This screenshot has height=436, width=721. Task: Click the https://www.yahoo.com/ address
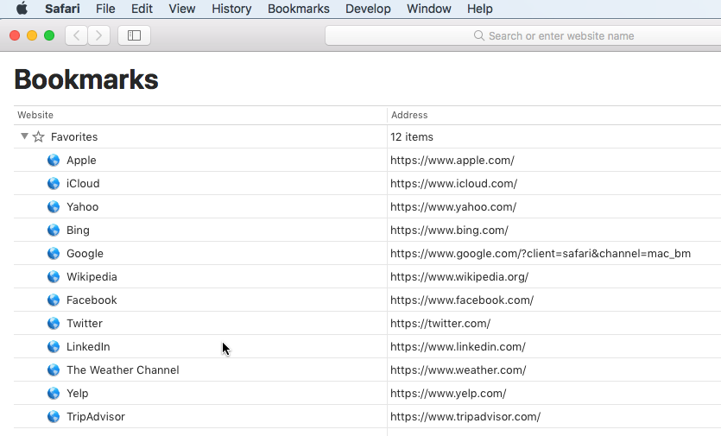453,207
